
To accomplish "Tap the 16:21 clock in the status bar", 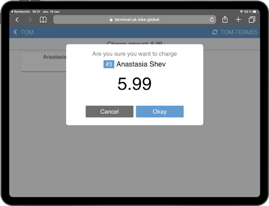I will tap(36, 12).
